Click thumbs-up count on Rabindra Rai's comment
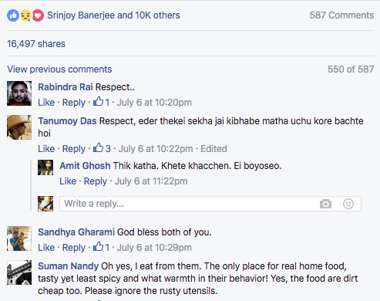Screen dimensions: 380x301 (101, 102)
